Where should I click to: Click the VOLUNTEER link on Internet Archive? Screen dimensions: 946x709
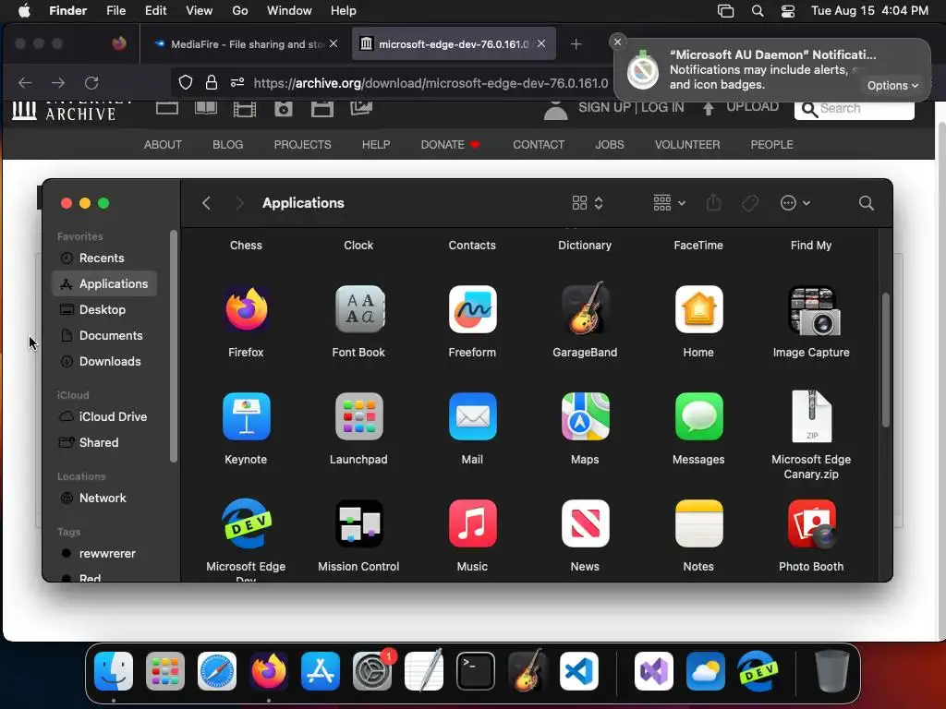tap(687, 145)
